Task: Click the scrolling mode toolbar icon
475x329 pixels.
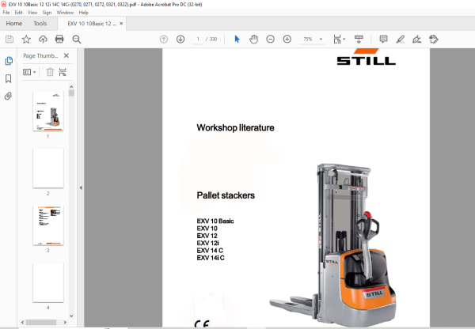Action: click(359, 39)
